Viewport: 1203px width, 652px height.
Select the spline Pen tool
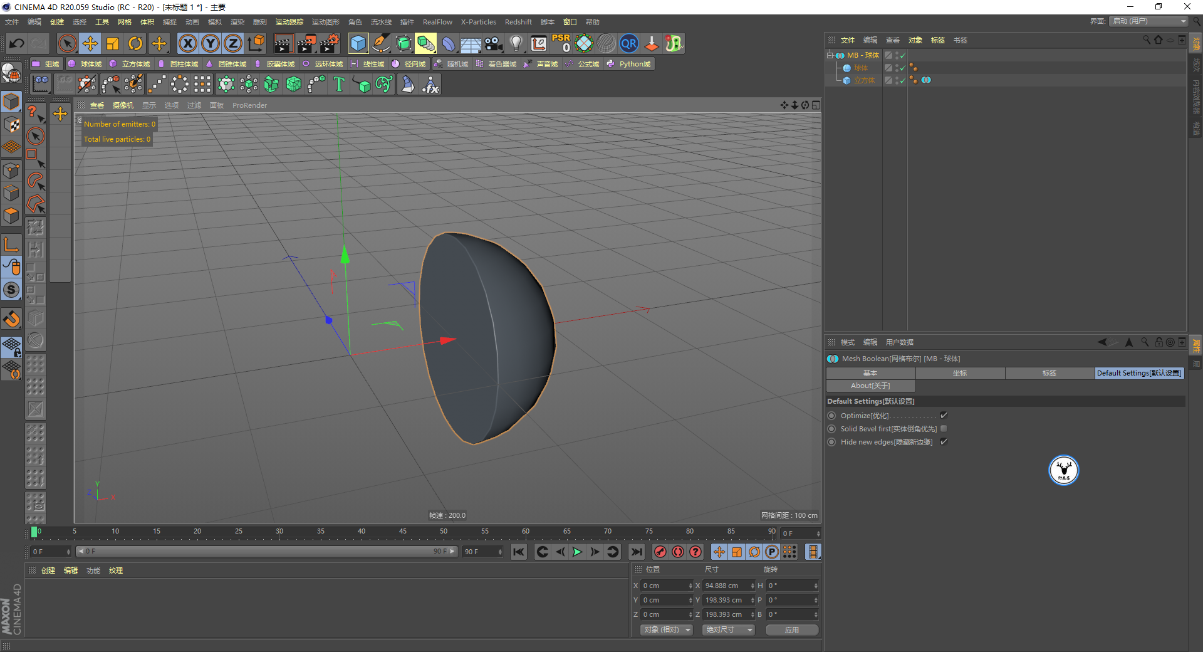pos(381,43)
